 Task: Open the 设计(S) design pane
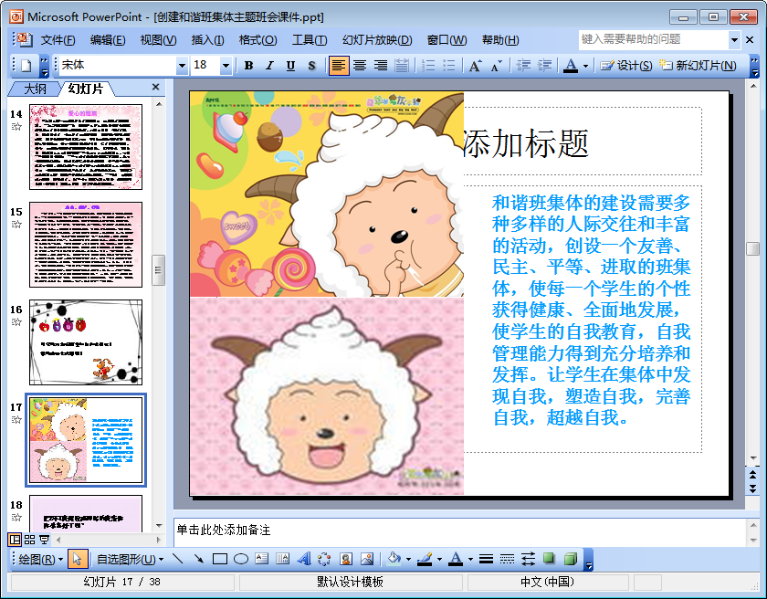point(626,66)
